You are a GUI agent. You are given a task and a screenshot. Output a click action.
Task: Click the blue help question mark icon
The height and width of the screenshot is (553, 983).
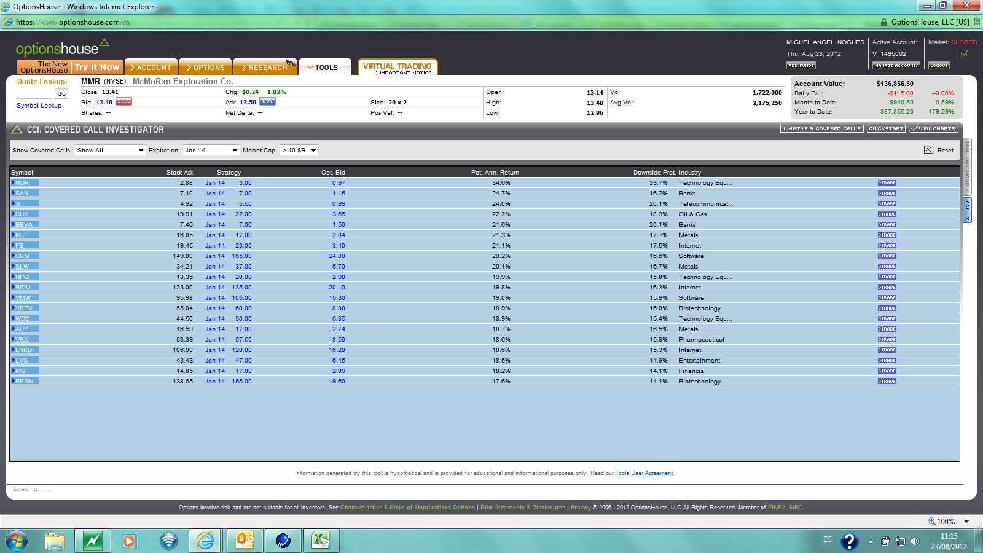pyautogui.click(x=850, y=541)
